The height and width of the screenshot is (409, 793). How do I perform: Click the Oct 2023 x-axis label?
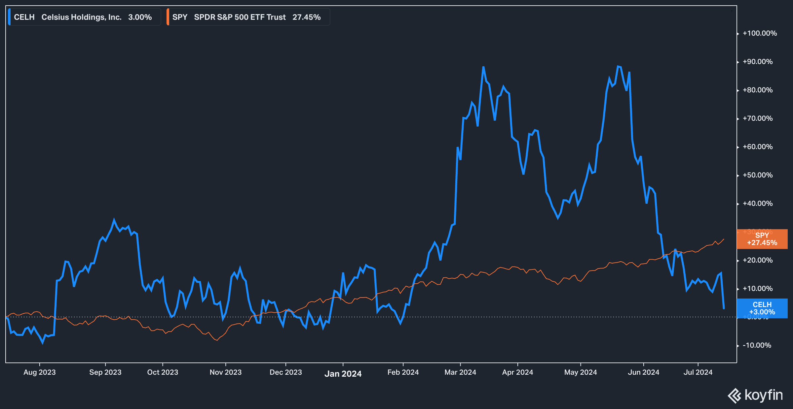point(163,372)
